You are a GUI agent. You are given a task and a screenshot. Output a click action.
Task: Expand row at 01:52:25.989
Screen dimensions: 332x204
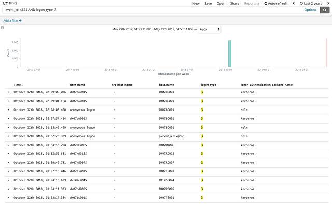pos(8,136)
